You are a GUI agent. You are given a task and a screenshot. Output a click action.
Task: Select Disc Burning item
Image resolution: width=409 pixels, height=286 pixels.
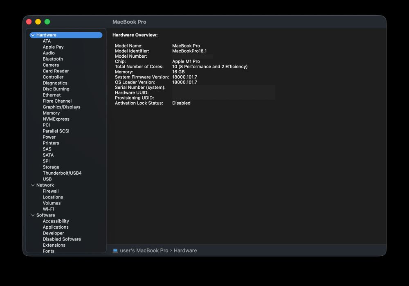coord(56,89)
